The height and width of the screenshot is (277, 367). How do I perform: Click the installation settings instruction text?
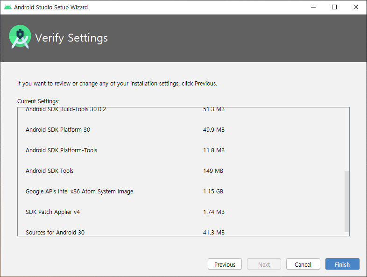tap(117, 84)
